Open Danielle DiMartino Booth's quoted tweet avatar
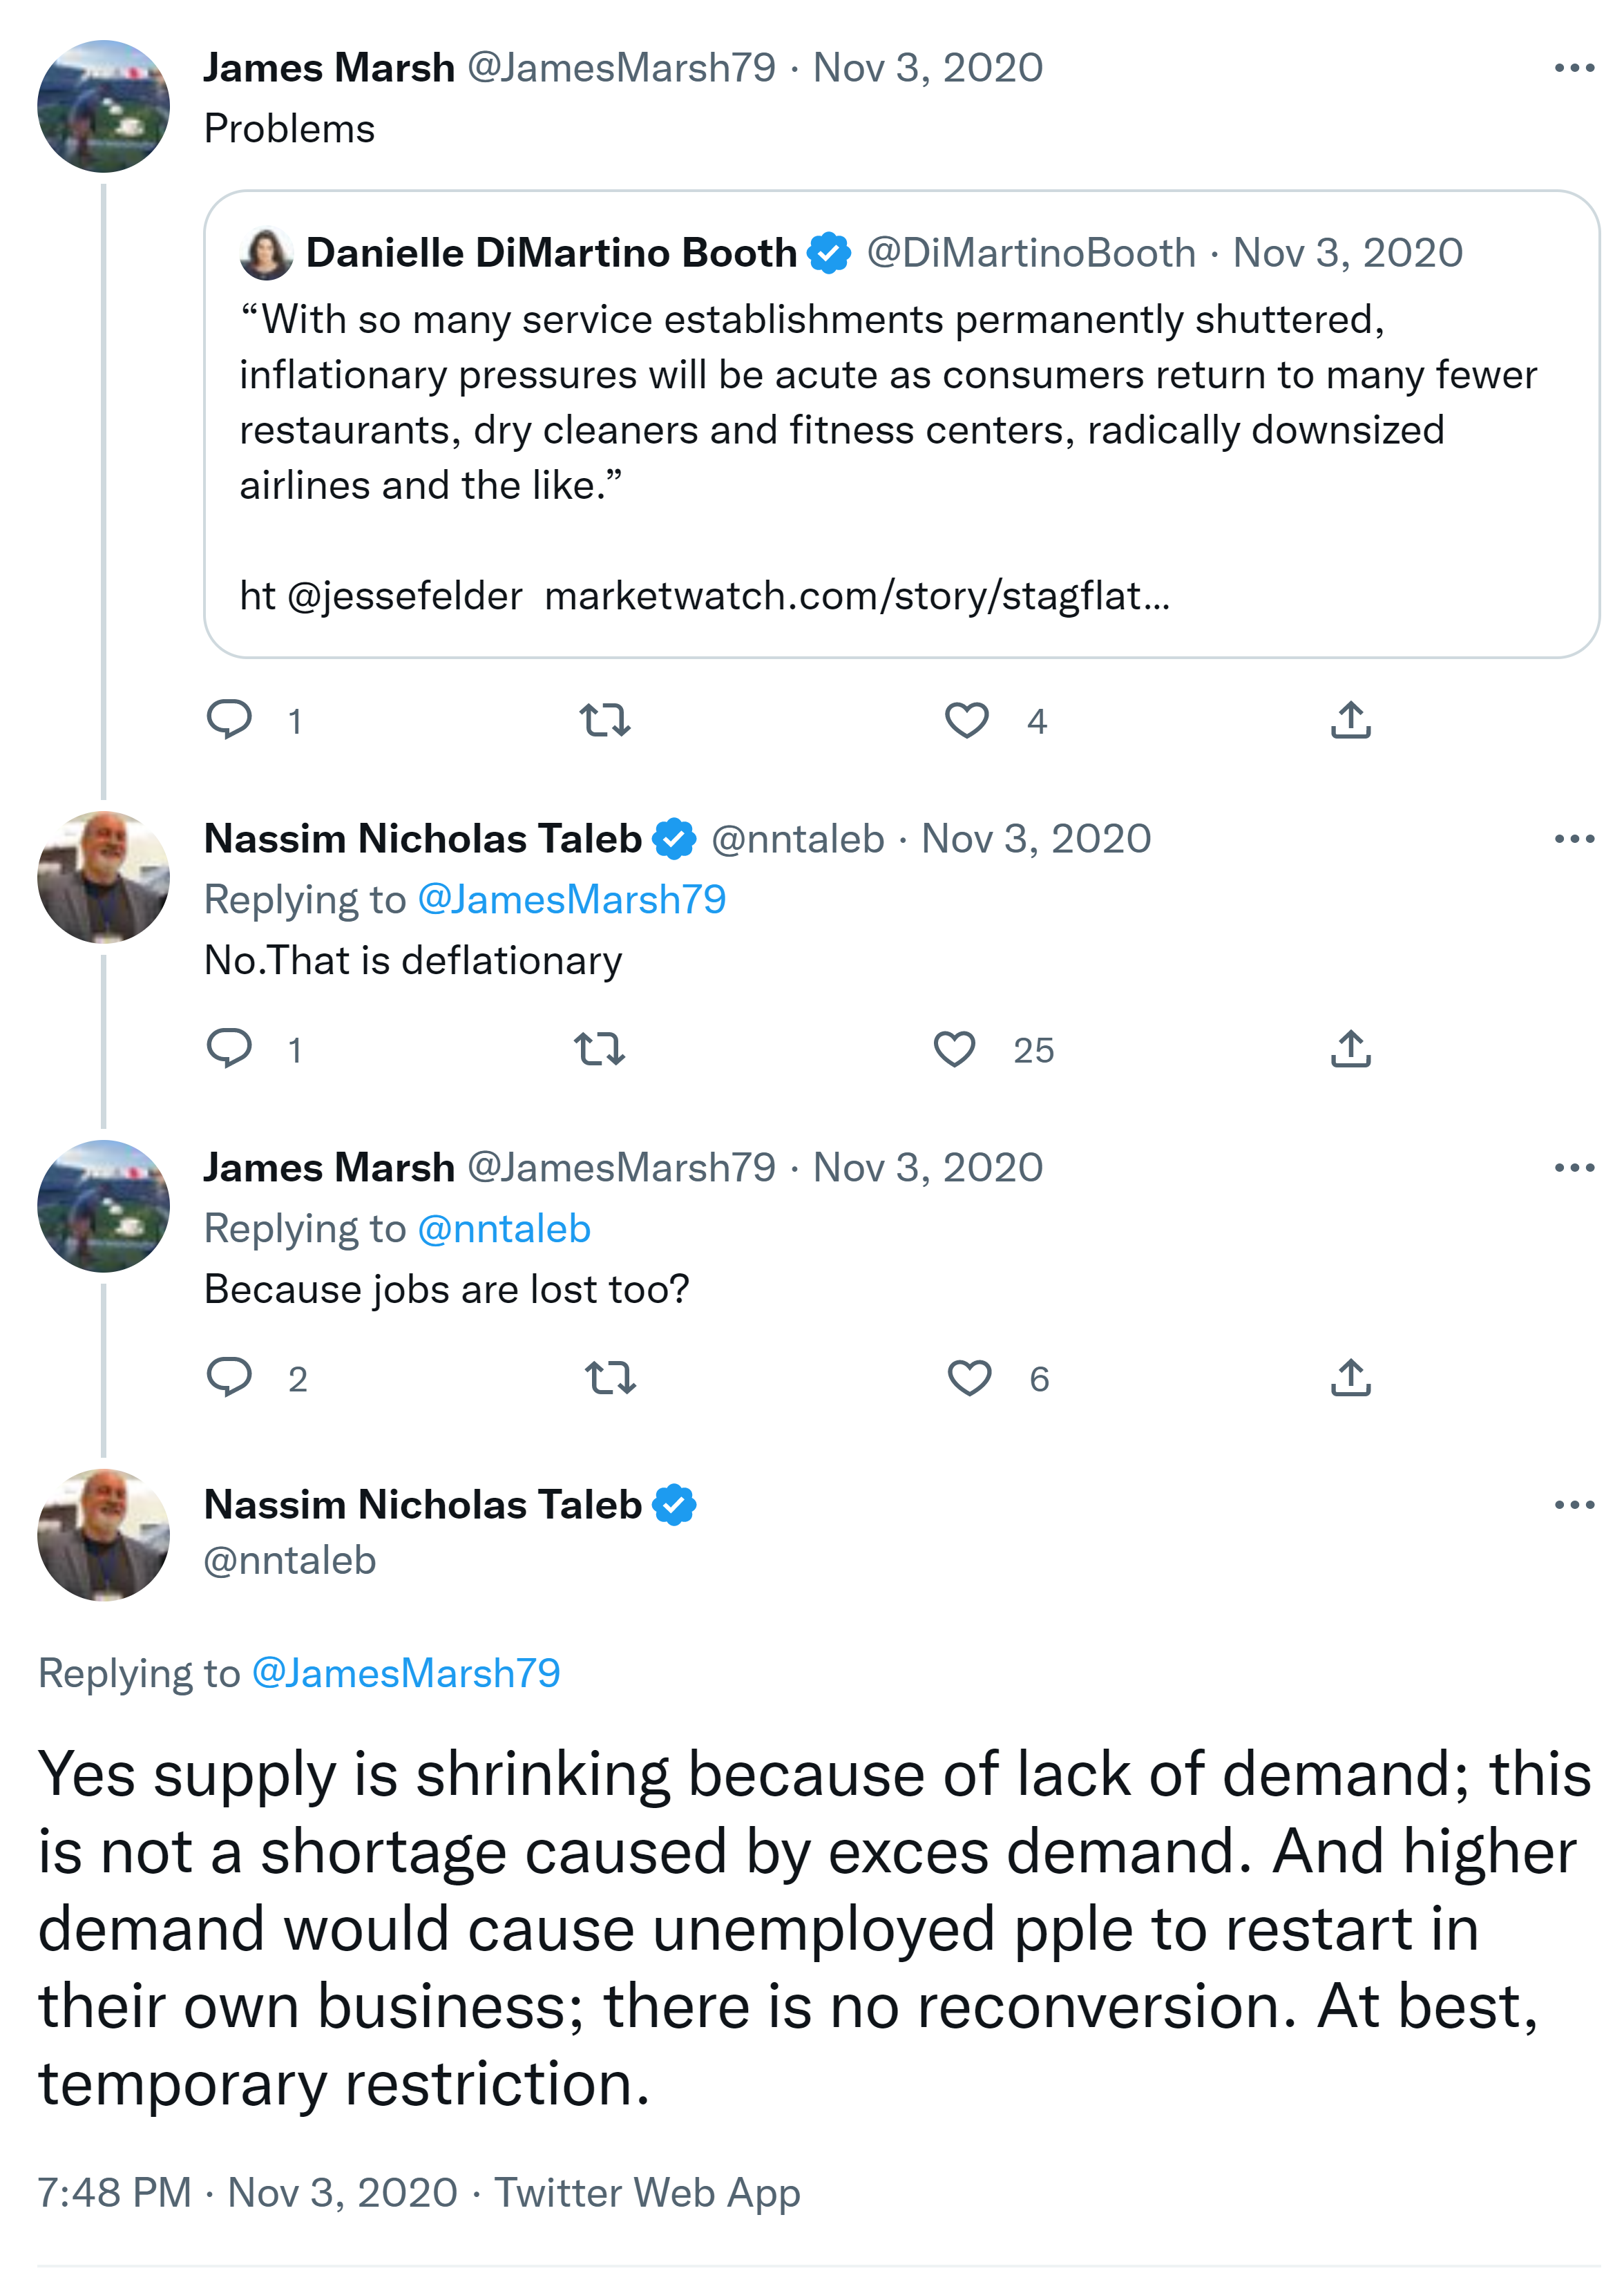Screen dimensions: 1624x2282 [266, 254]
